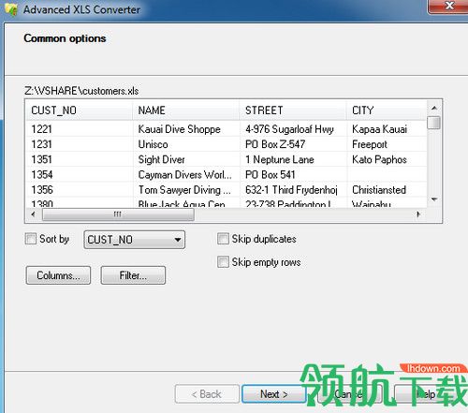This screenshot has width=468, height=413.
Task: Select the Freeport cell
Action: 387,144
